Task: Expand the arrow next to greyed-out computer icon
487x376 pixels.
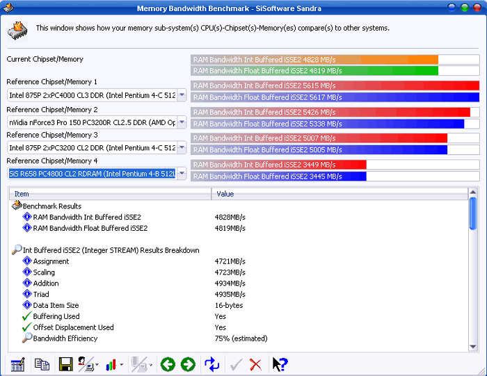Action: pos(151,365)
